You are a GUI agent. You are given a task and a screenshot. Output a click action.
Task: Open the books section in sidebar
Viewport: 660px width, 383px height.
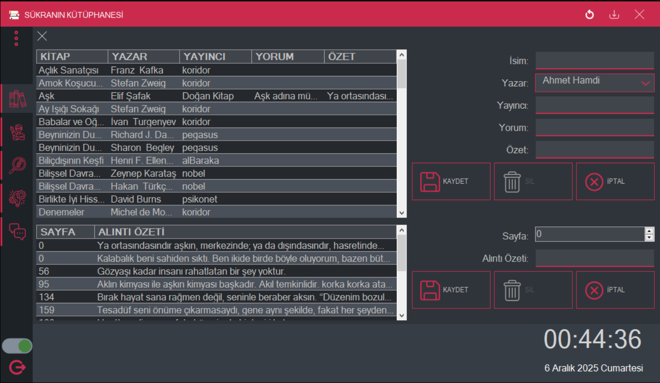click(x=17, y=99)
